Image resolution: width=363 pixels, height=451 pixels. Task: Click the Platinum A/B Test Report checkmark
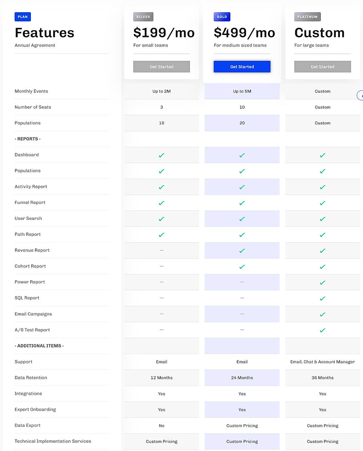tap(322, 330)
